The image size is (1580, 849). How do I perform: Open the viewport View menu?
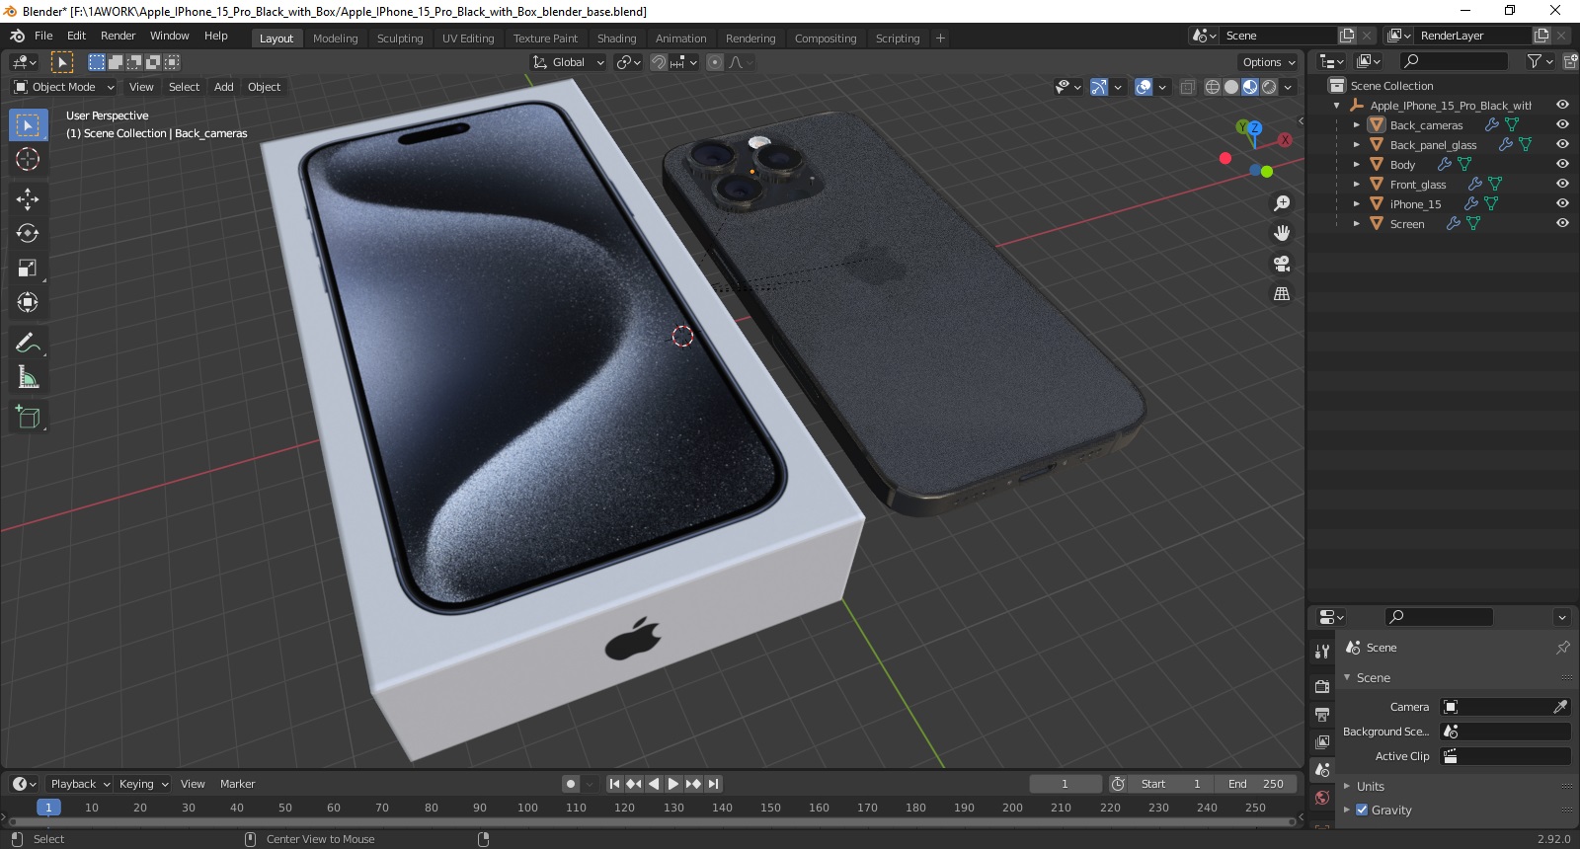(x=141, y=87)
